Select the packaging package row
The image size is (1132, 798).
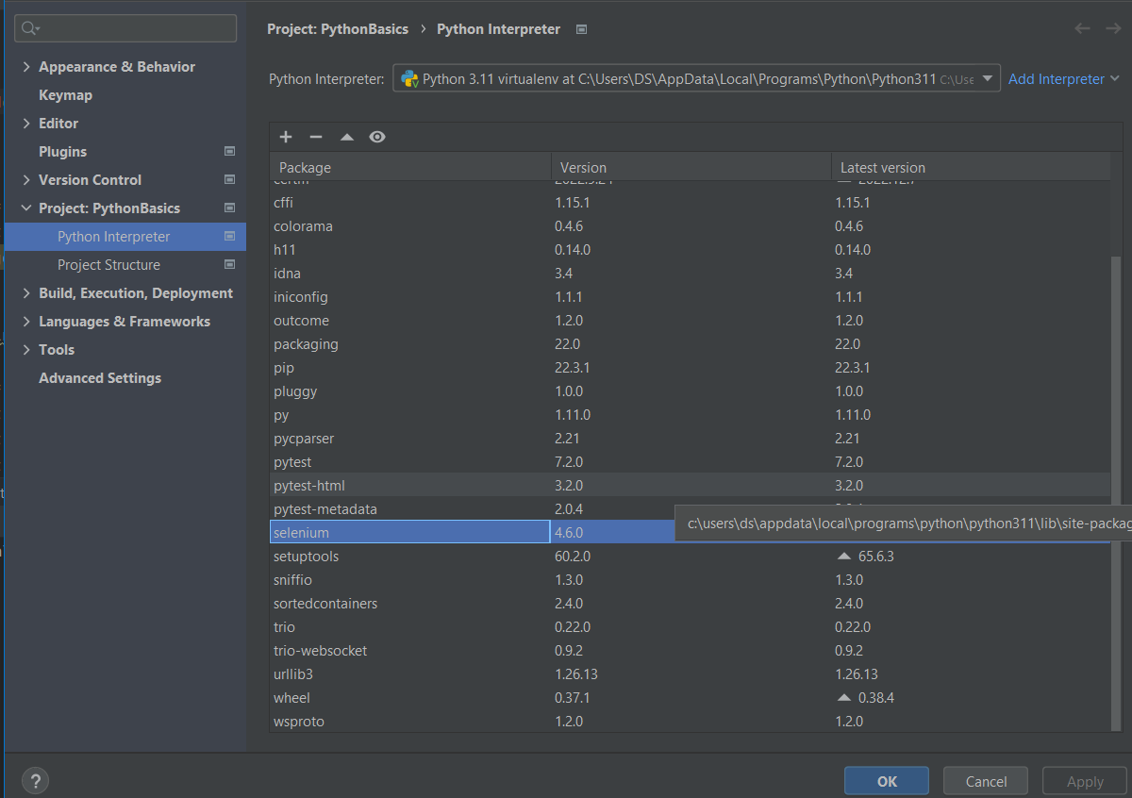click(689, 344)
